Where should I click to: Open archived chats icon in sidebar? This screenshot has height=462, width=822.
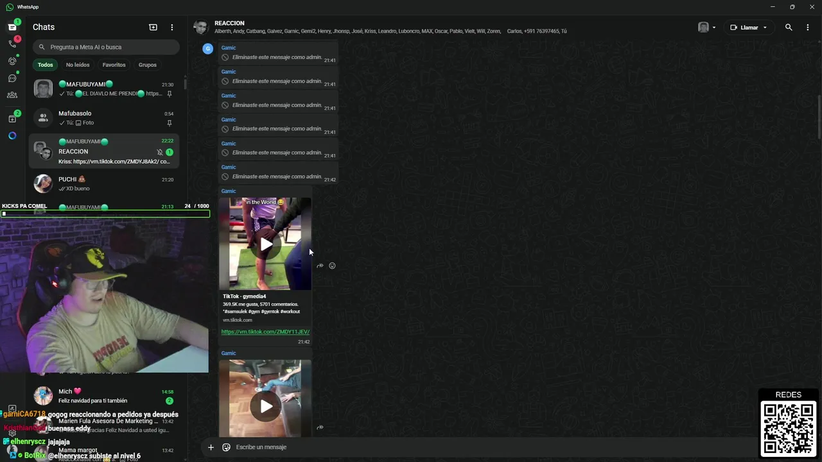click(x=12, y=119)
